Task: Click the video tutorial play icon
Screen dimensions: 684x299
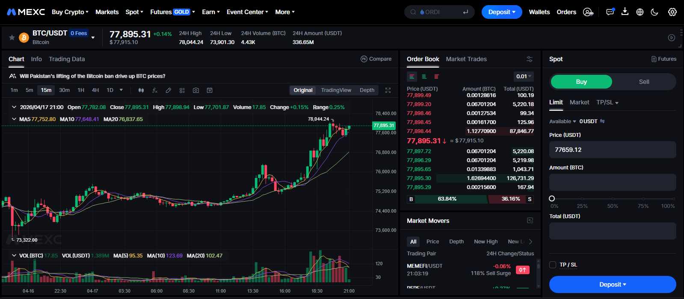Action: [x=672, y=38]
